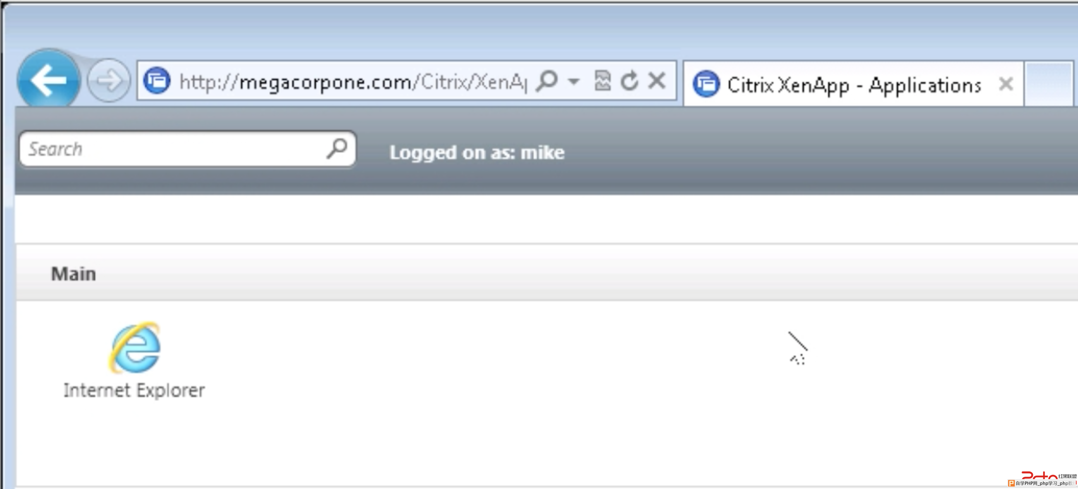Click the Main section header label
Viewport: 1078px width, 489px height.
73,273
